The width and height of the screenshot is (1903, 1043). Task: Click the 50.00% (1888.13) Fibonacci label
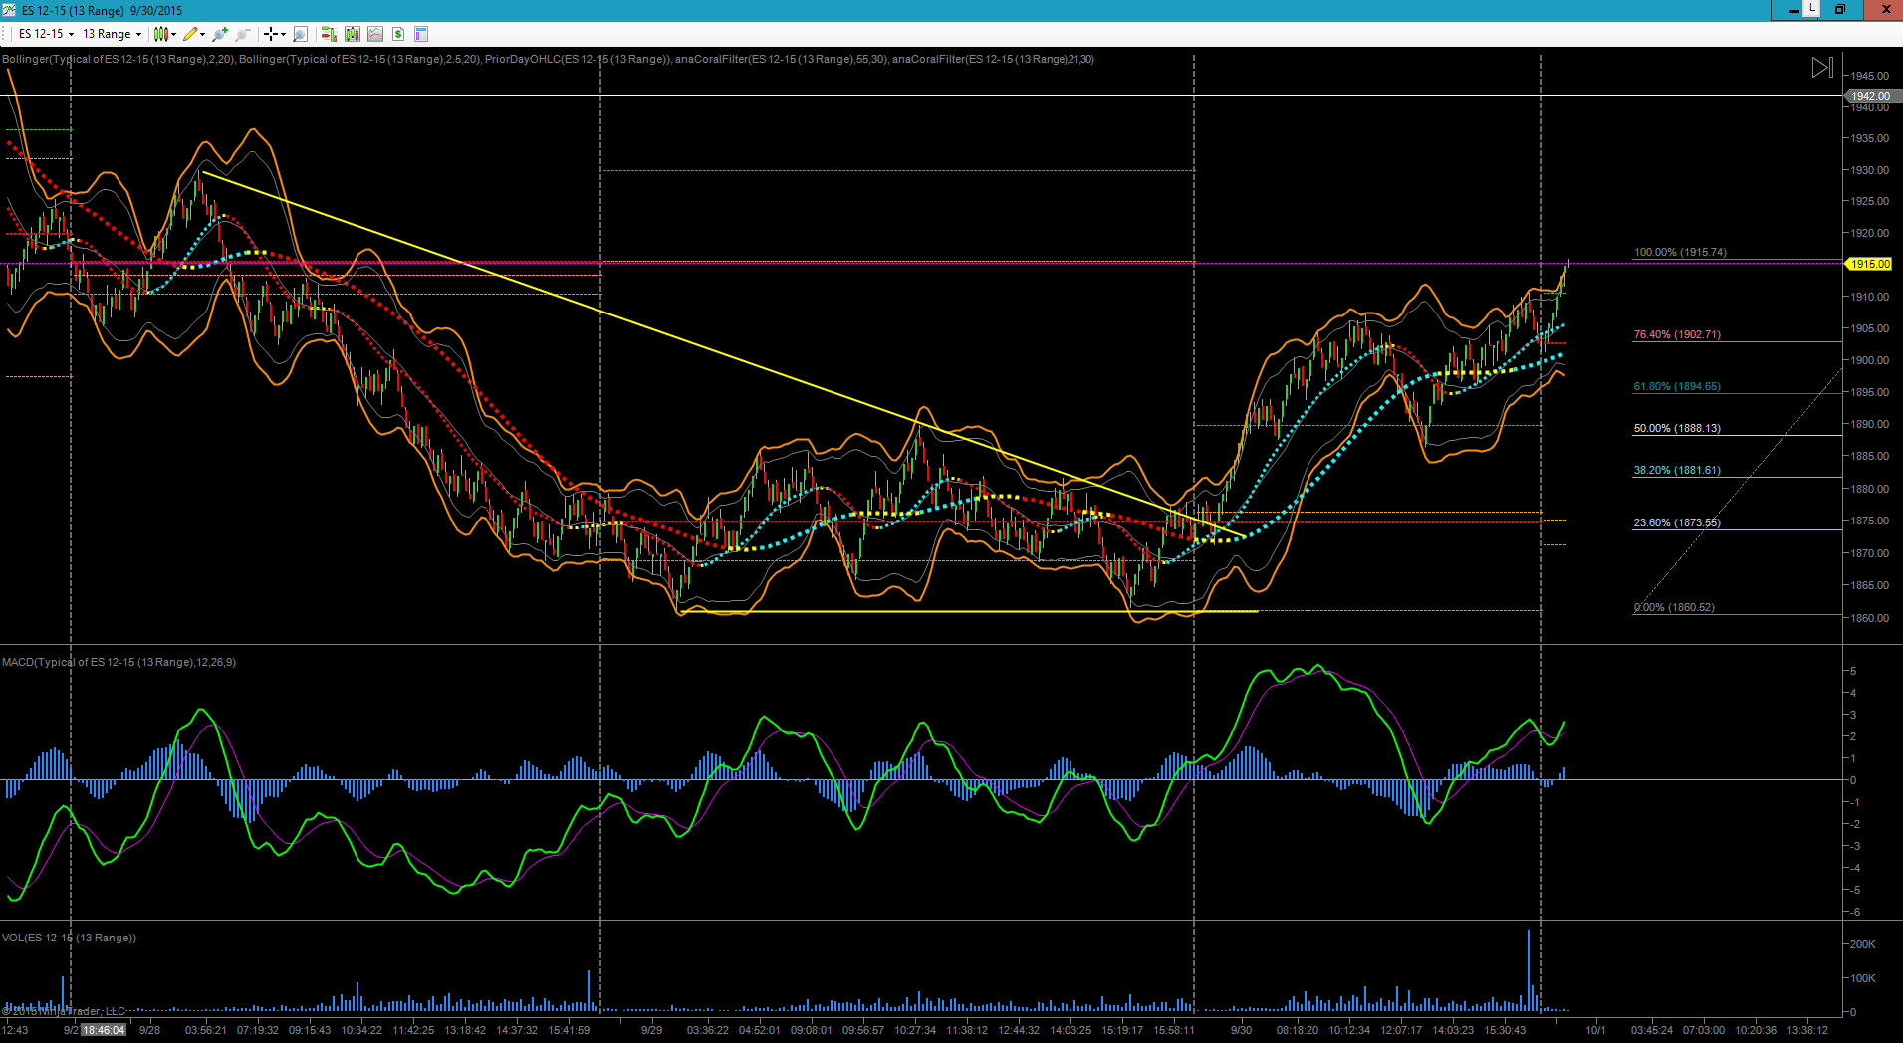point(1677,428)
